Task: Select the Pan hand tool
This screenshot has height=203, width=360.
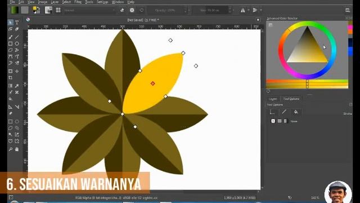Action: 17,149
